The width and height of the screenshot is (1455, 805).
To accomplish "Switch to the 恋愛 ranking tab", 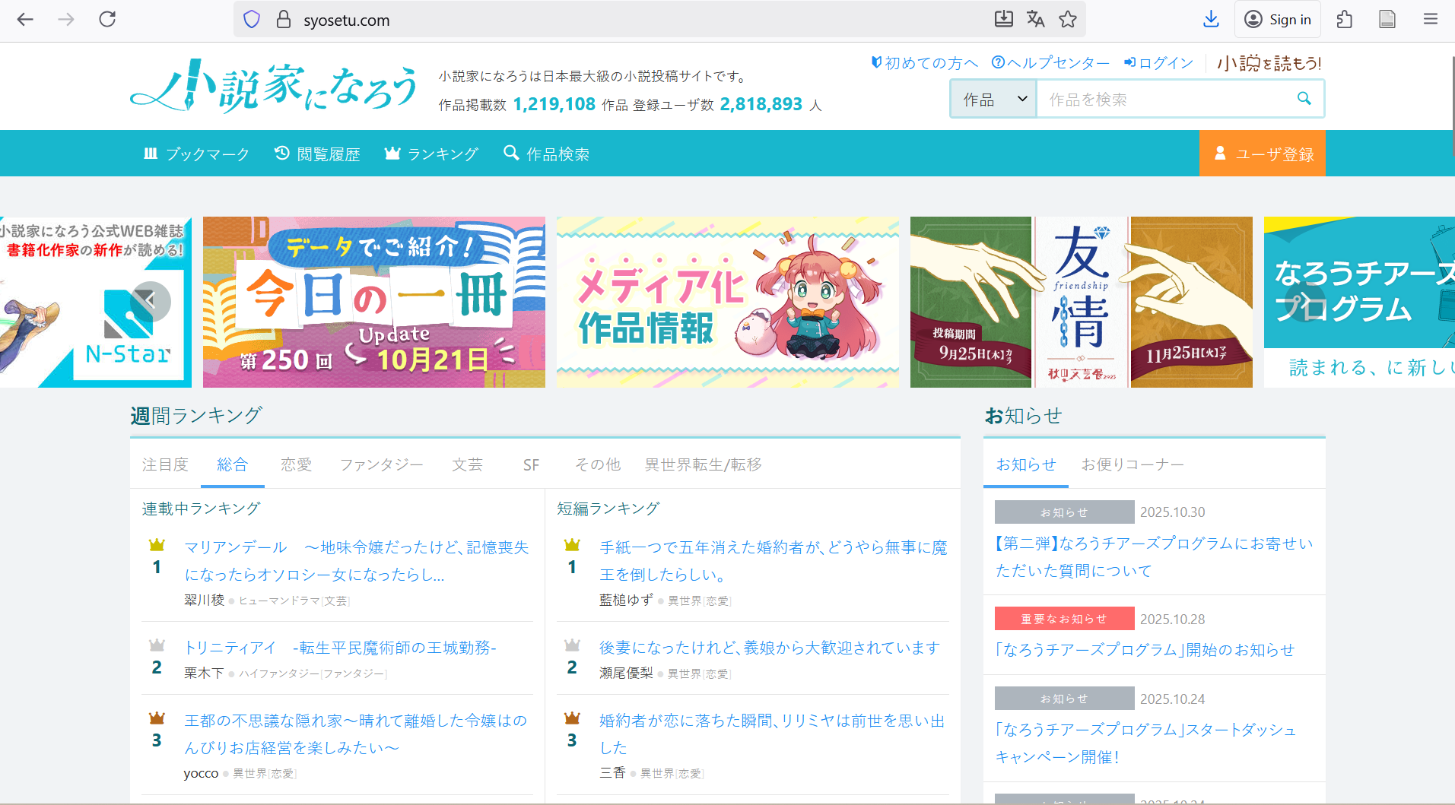I will point(296,464).
